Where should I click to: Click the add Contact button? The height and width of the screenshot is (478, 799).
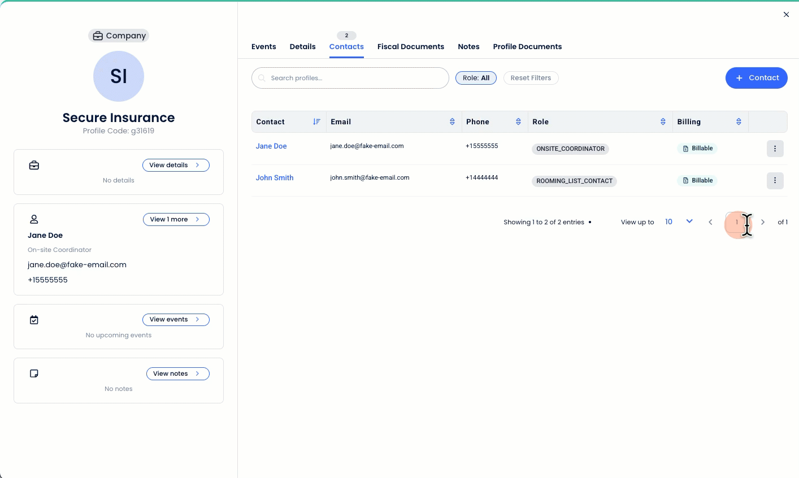(756, 78)
